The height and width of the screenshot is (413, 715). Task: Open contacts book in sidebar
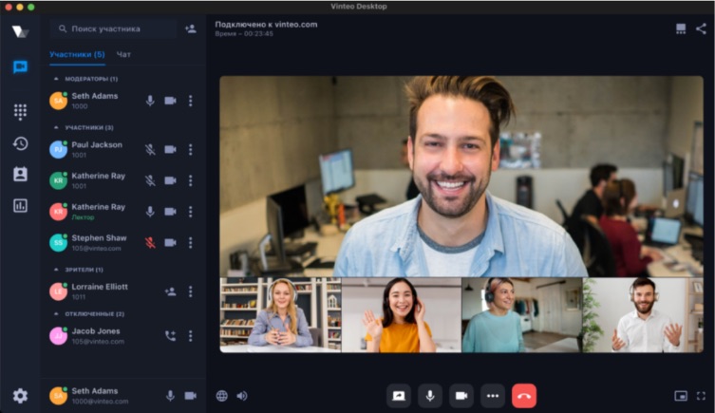point(20,174)
